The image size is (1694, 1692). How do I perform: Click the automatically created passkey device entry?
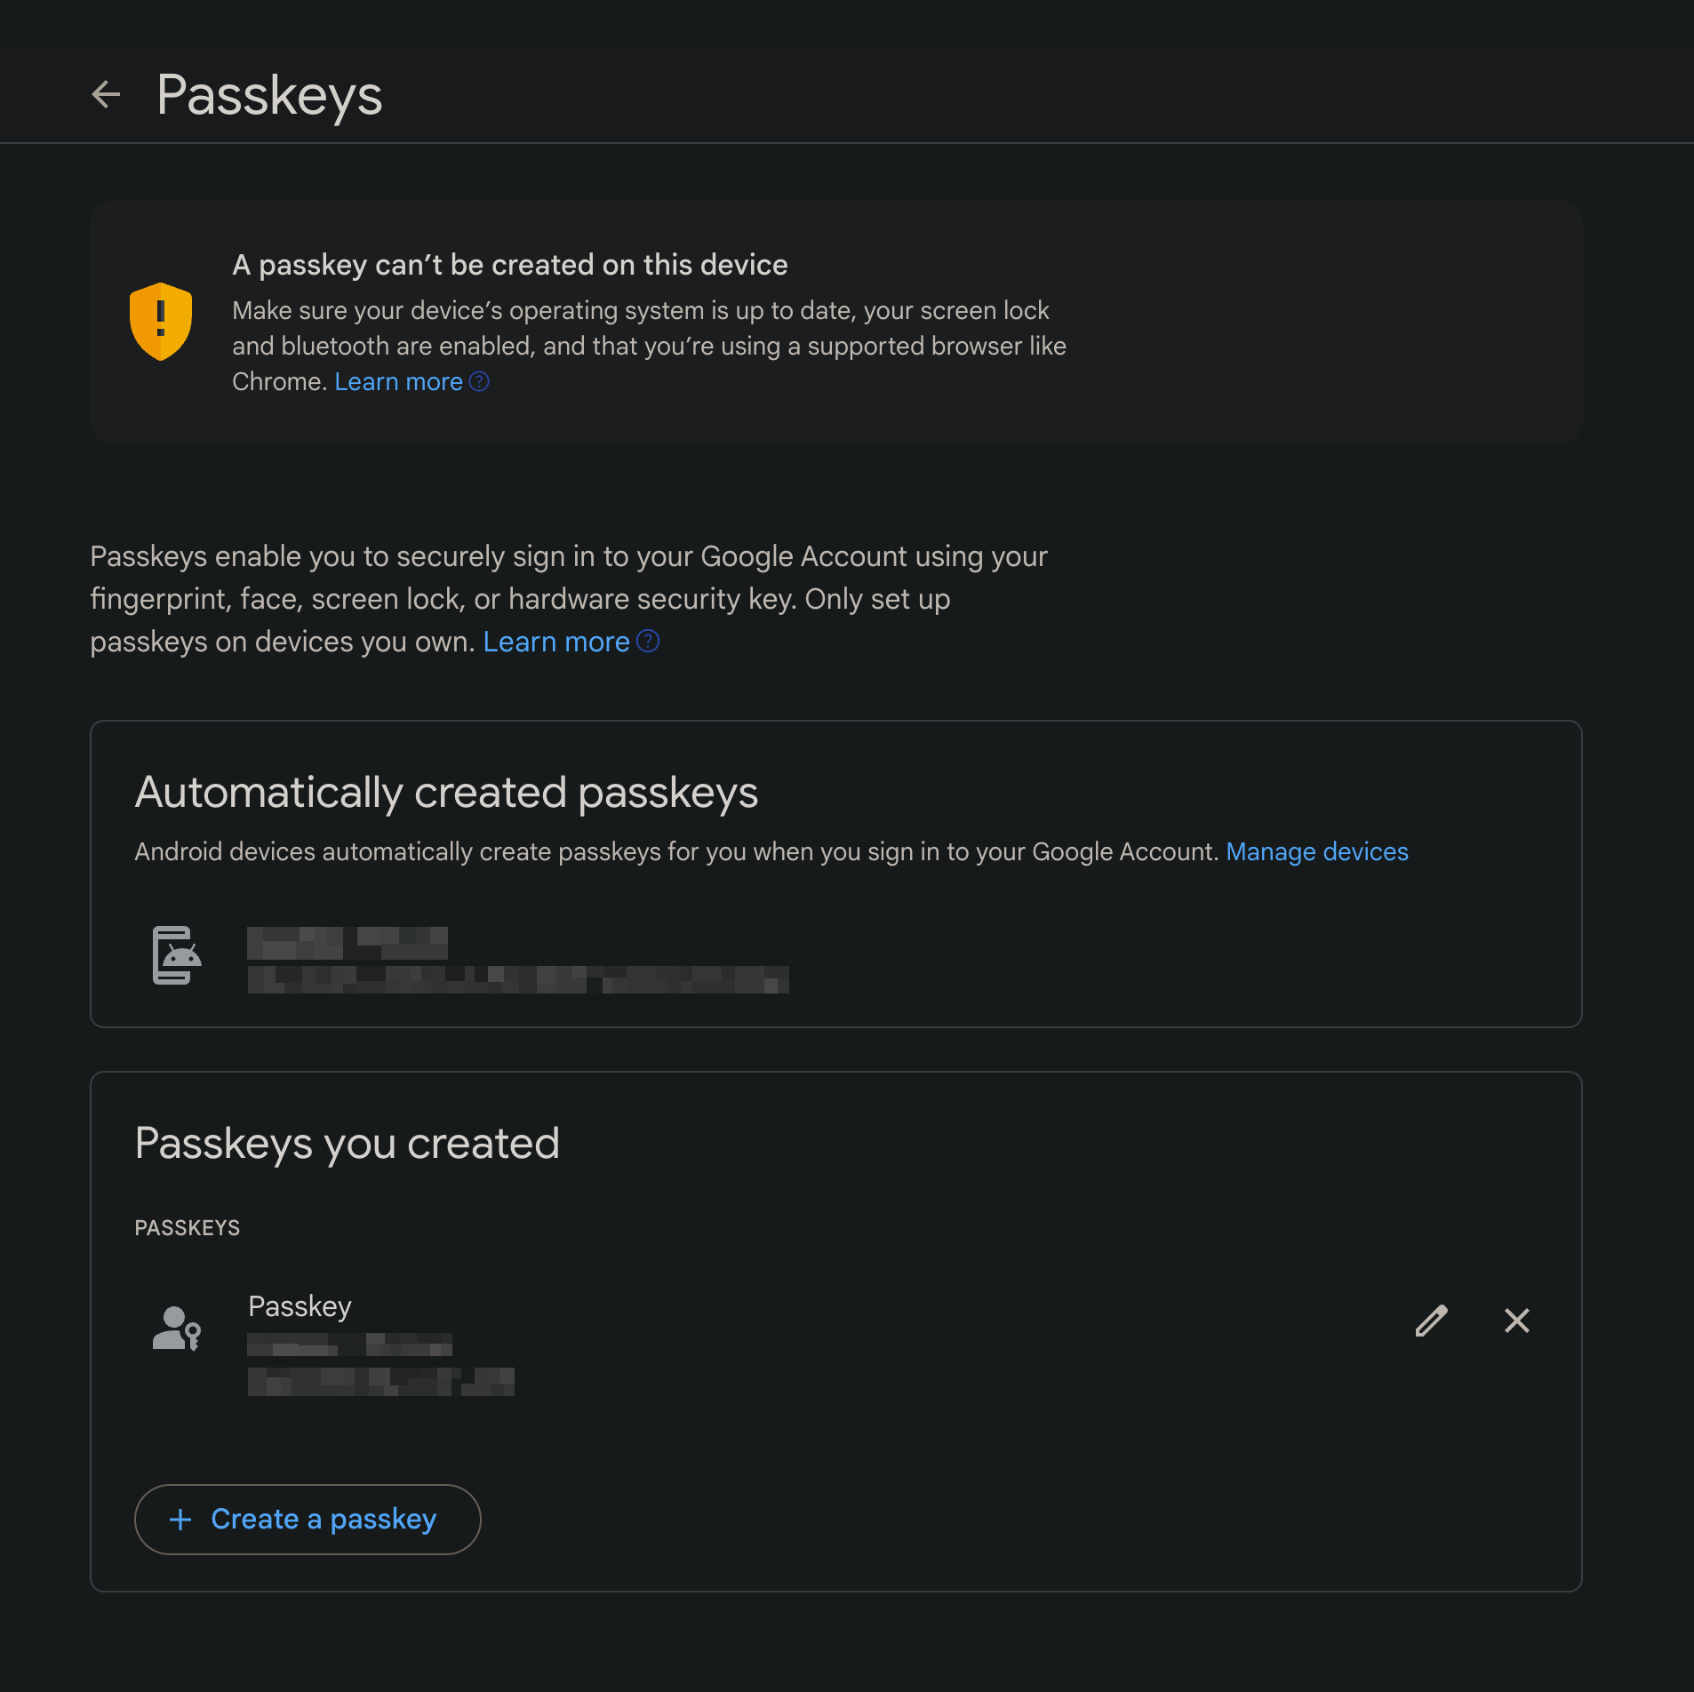tap(515, 960)
